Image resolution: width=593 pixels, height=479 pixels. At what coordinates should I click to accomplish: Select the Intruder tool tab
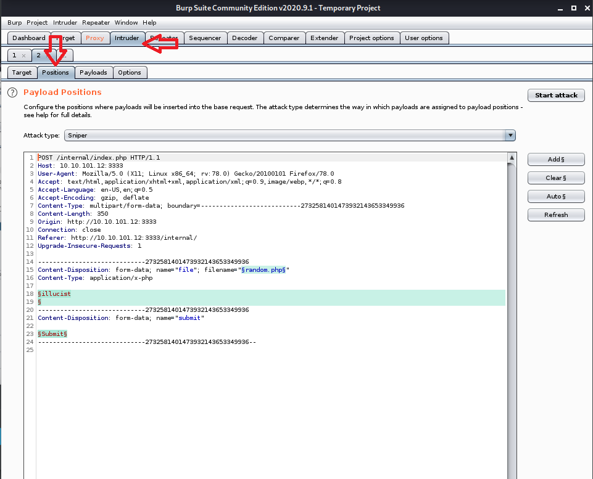coord(127,38)
